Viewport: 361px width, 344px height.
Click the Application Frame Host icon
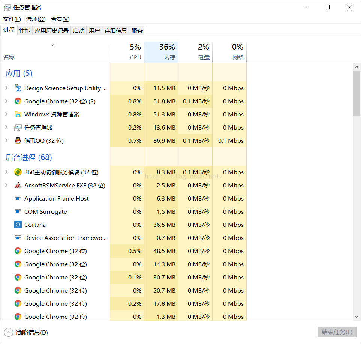pos(18,198)
